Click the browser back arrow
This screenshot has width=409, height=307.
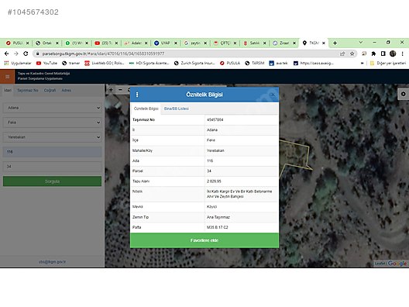(6, 53)
